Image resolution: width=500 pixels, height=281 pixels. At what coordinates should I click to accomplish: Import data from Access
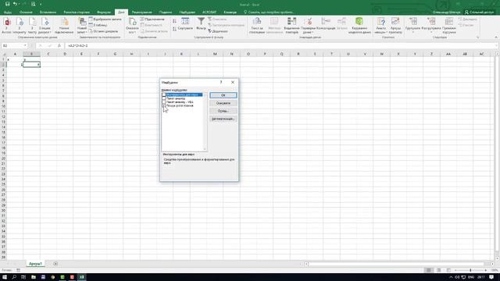[x=7, y=26]
